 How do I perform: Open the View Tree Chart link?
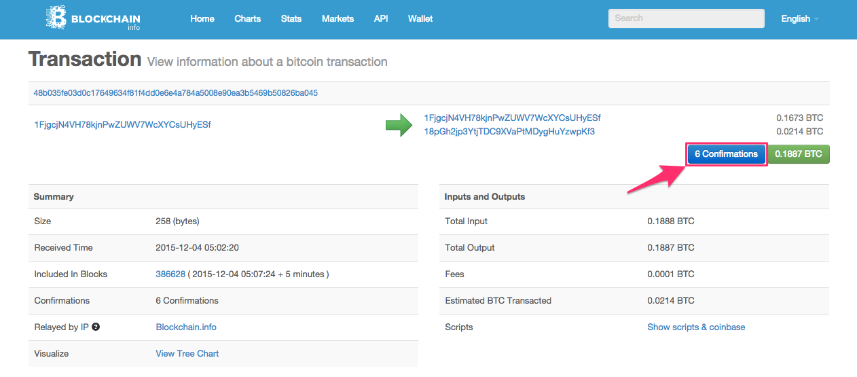[187, 354]
